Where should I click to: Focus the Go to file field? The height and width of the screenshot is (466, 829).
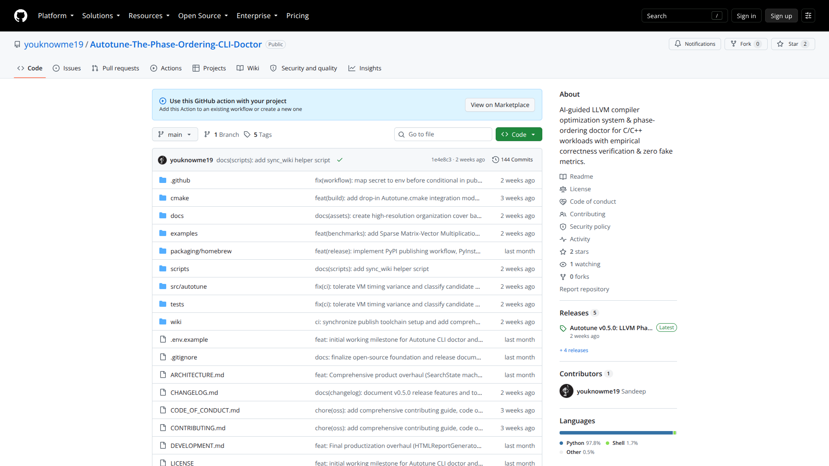click(x=443, y=134)
